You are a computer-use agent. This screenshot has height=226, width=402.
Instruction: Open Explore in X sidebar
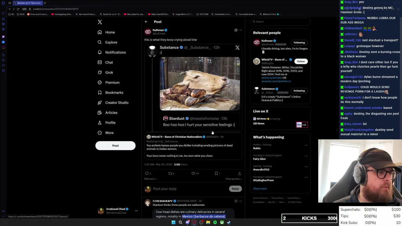(107, 42)
